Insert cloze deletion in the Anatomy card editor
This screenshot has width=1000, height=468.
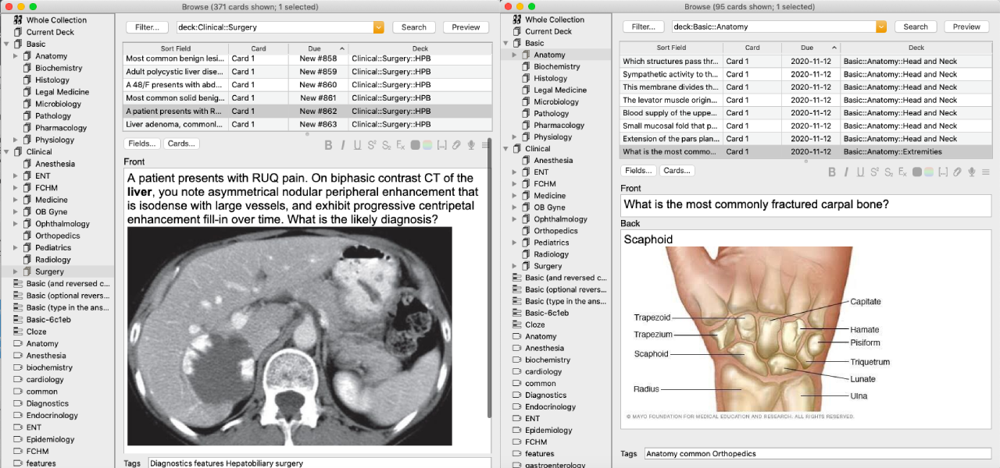pos(943,172)
